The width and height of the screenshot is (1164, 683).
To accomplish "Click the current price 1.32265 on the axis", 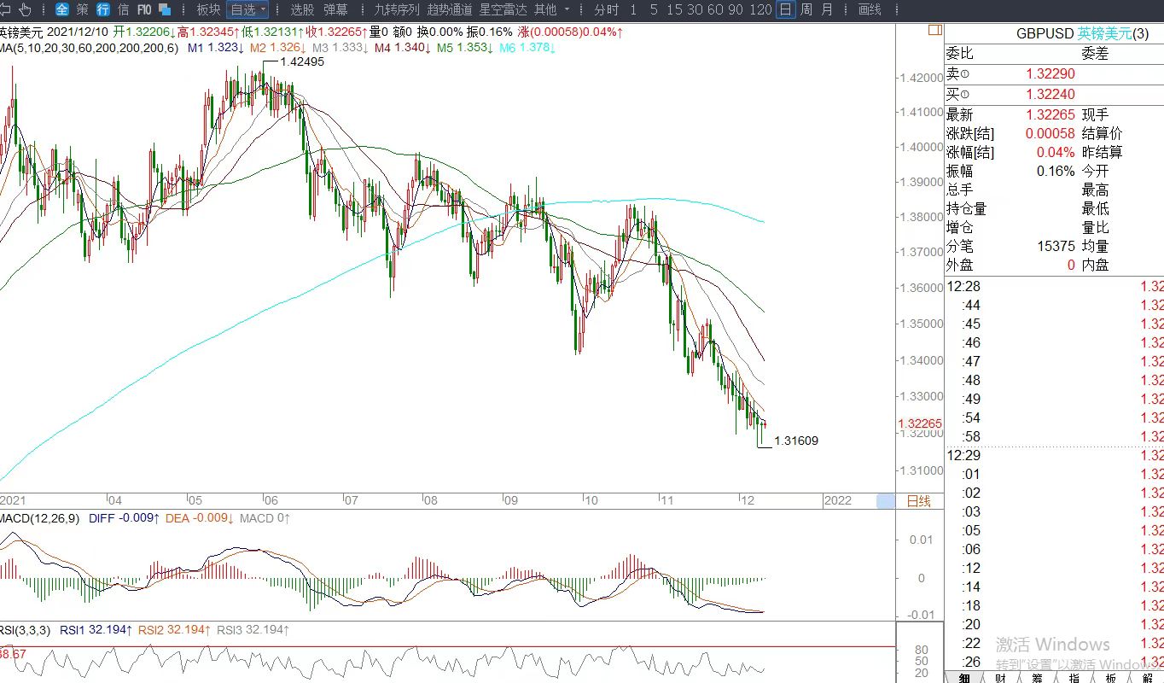I will coord(920,423).
